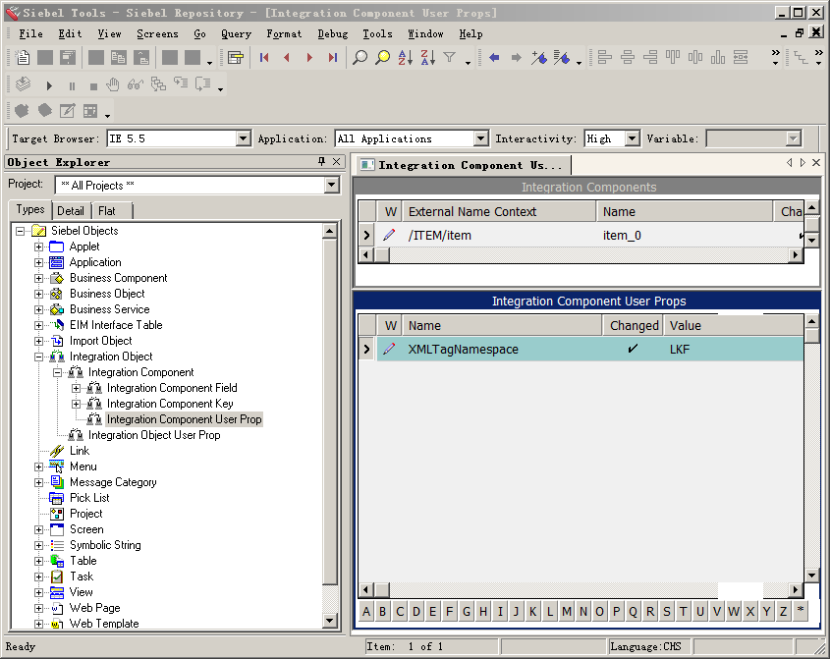This screenshot has width=830, height=659.
Task: Open the Query menu
Action: click(x=236, y=33)
